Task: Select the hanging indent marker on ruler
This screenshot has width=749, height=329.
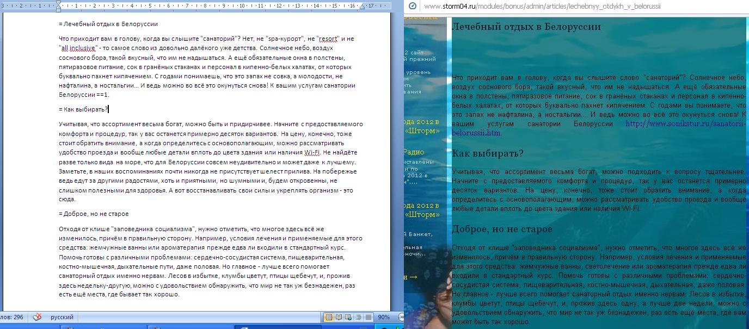Action: coord(59,8)
